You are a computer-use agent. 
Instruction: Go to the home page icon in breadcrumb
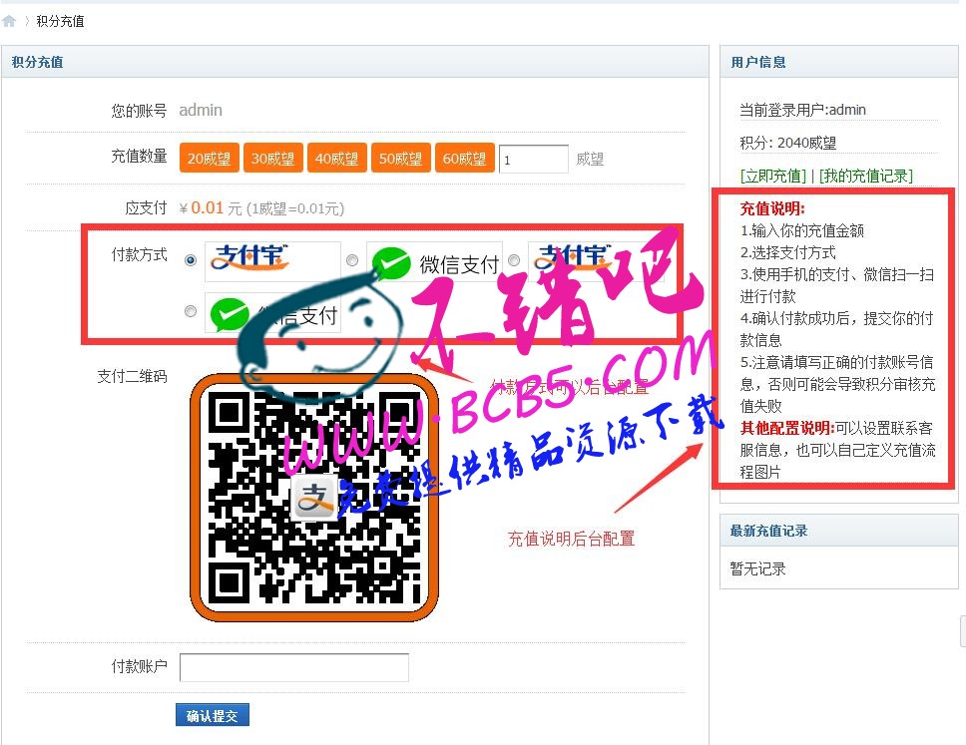click(x=9, y=22)
